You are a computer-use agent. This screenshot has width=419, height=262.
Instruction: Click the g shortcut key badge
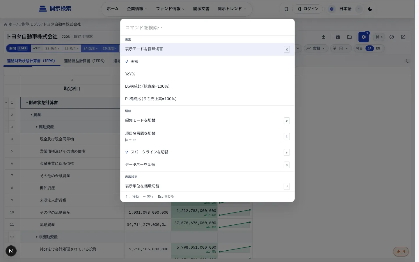pos(287,49)
